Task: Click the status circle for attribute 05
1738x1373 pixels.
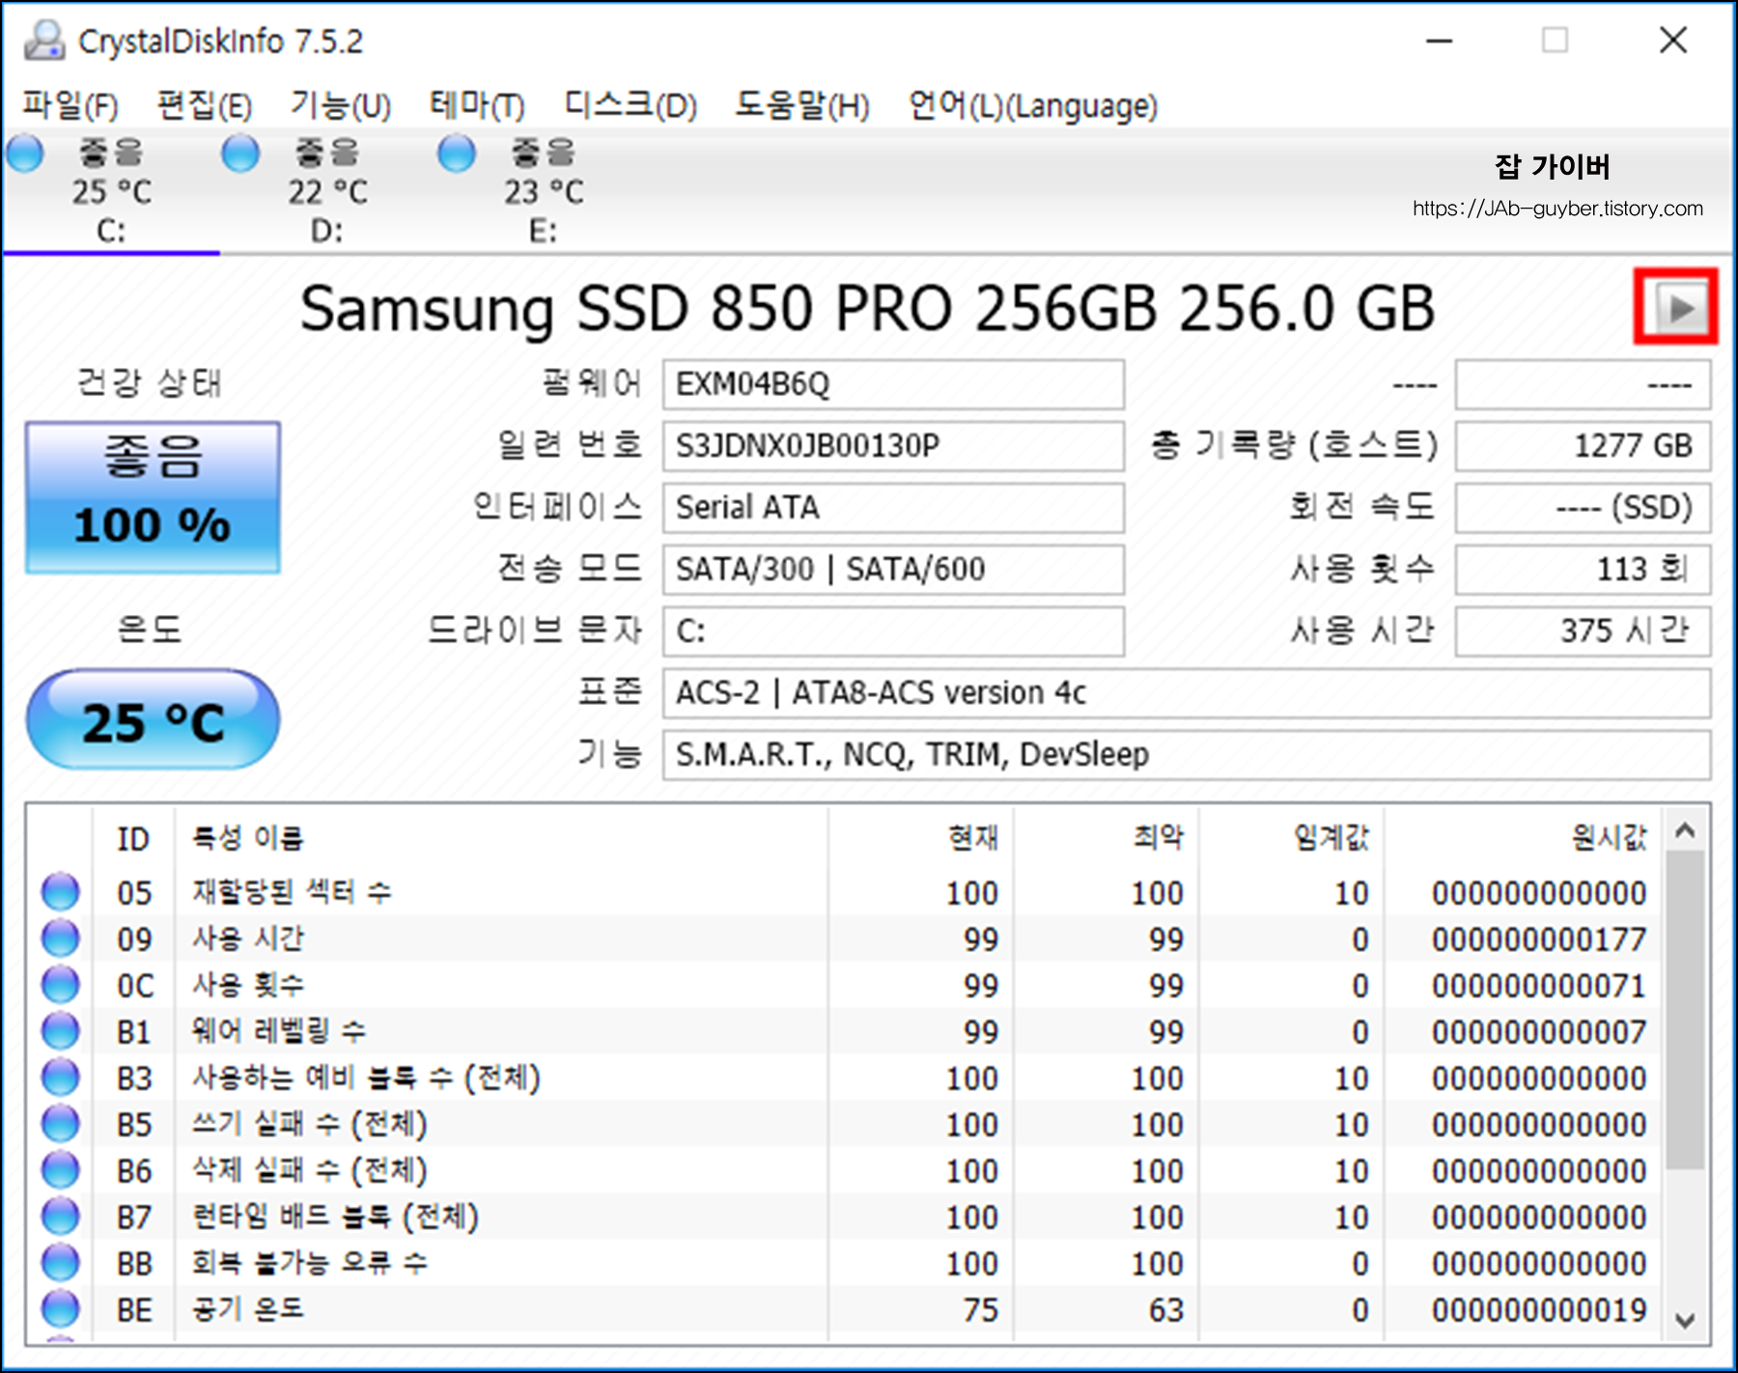Action: tap(61, 891)
